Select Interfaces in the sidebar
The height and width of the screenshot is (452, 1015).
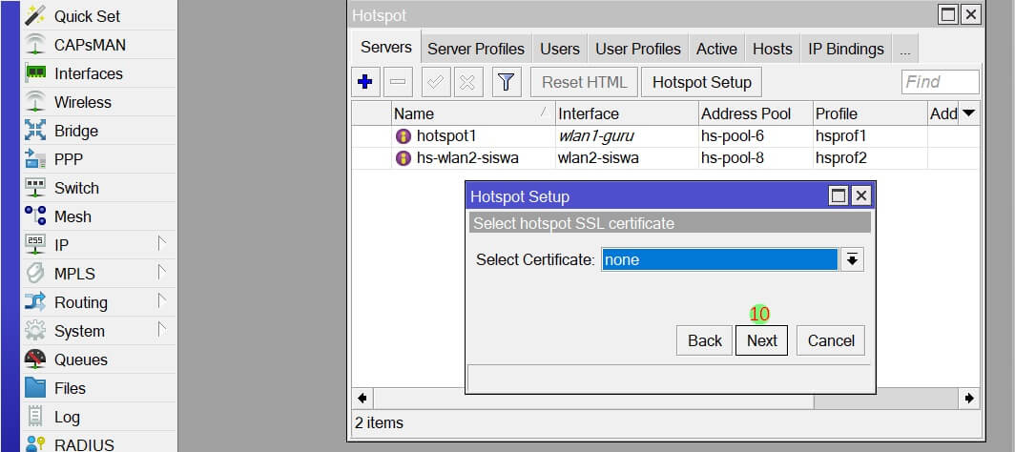pyautogui.click(x=88, y=73)
